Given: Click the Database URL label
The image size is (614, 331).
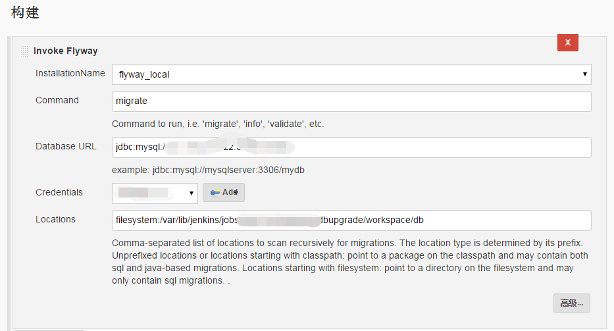Looking at the screenshot, I should click(66, 147).
